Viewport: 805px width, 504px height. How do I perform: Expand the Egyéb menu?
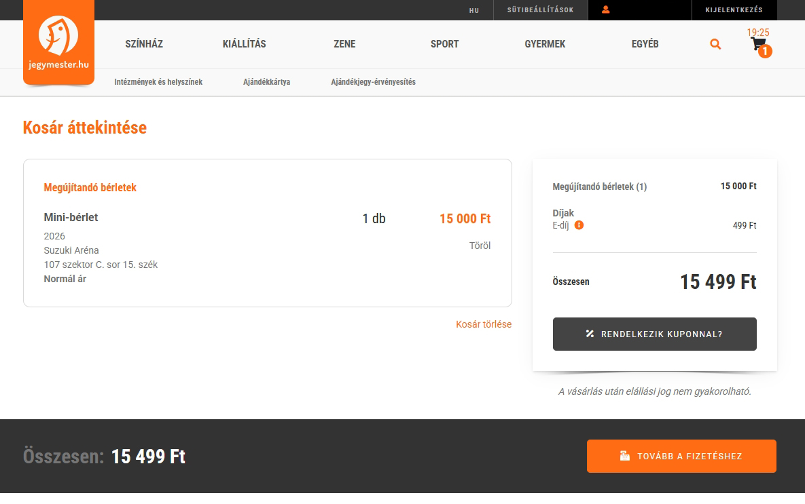click(645, 44)
